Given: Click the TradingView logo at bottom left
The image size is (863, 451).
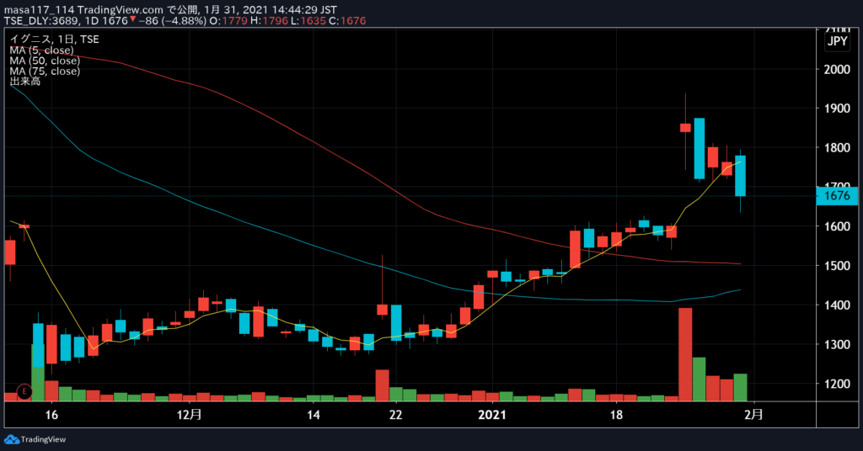Looking at the screenshot, I should tap(35, 439).
